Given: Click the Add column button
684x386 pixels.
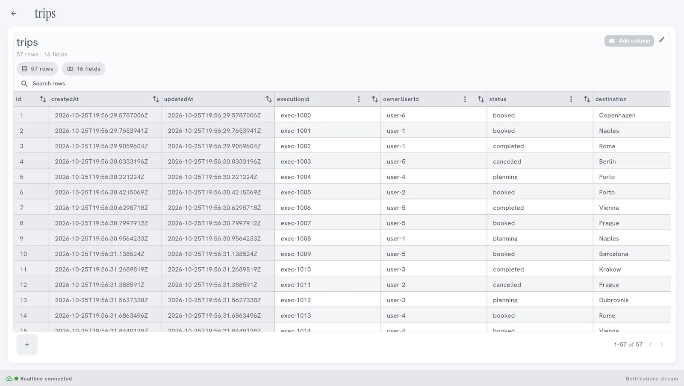Looking at the screenshot, I should (629, 41).
